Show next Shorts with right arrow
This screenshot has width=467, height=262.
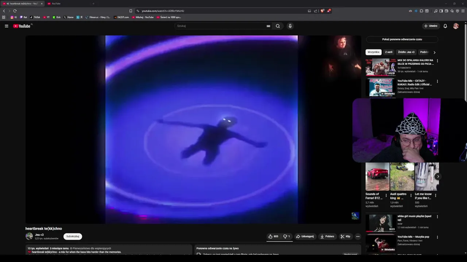[x=438, y=176]
